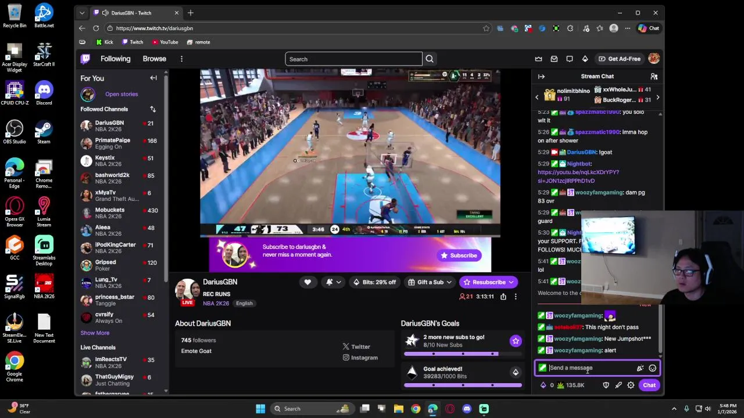Click the Get Ad-Free button
Viewport: 744px width, 418px height.
coord(620,59)
